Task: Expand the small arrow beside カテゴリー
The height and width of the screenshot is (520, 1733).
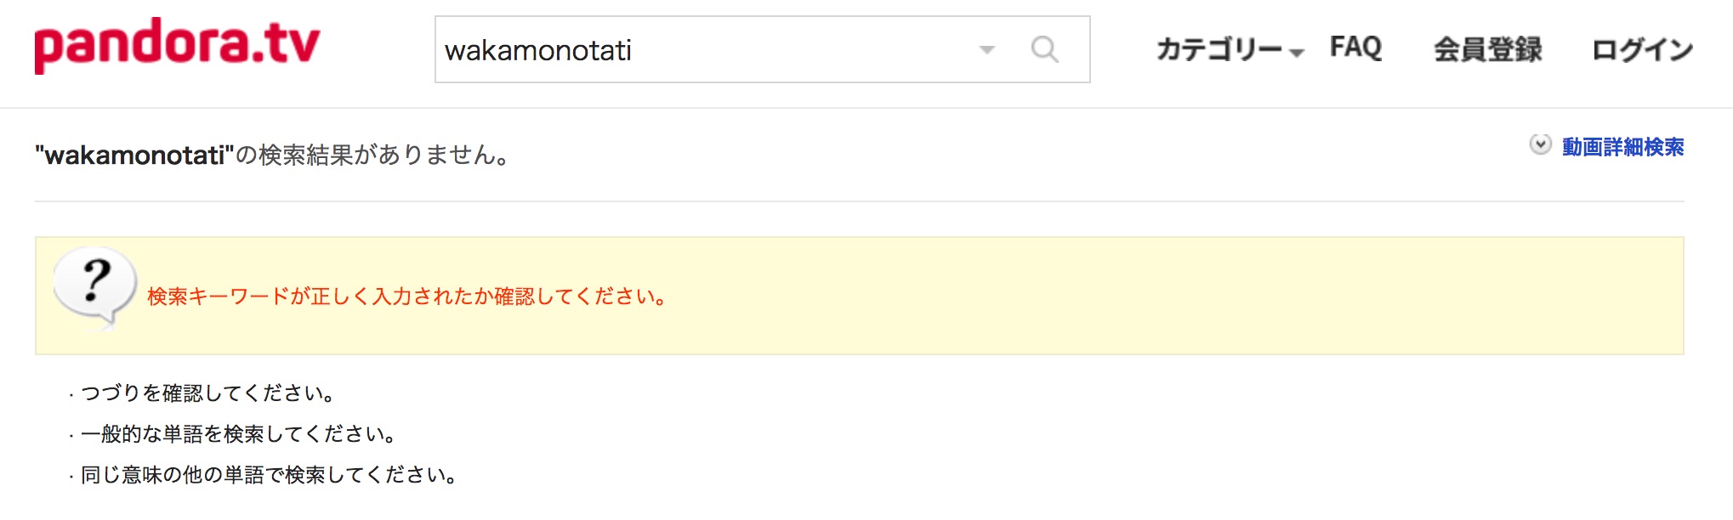Action: point(1297,53)
